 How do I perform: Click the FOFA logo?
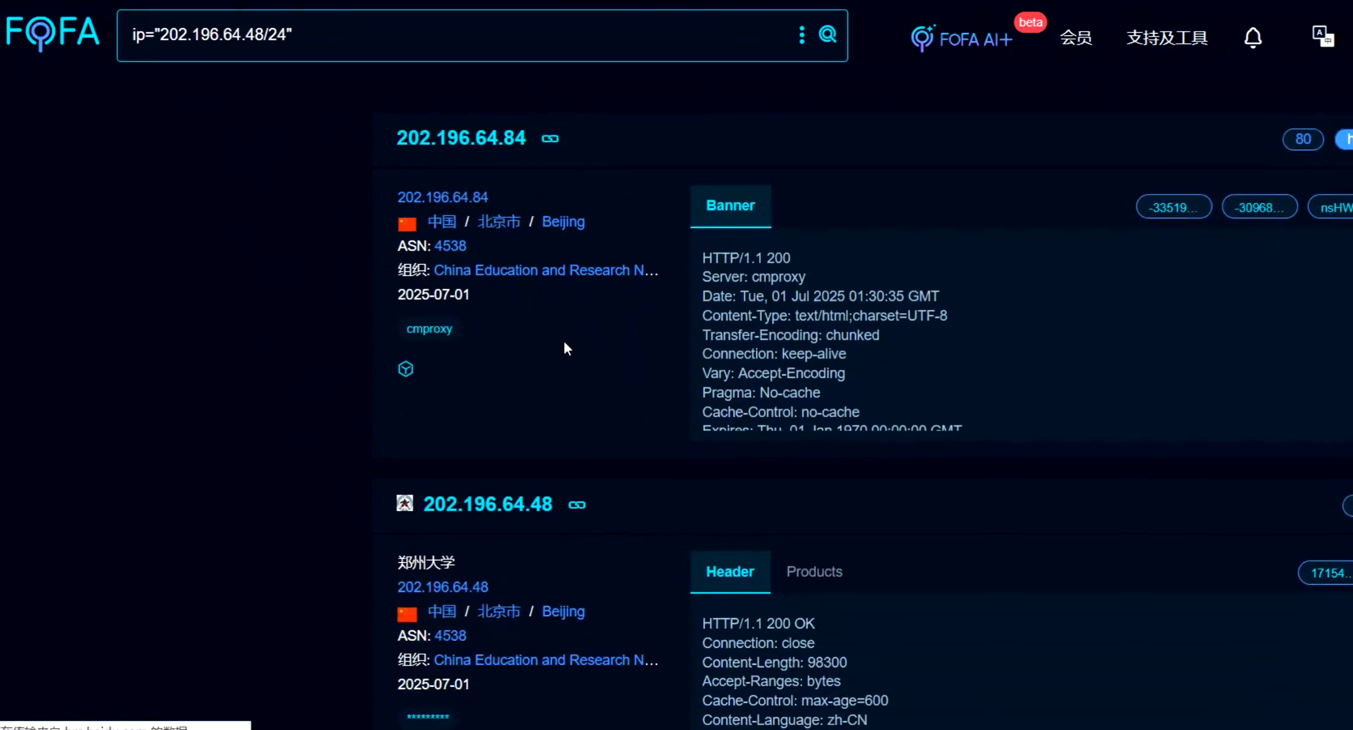[53, 33]
